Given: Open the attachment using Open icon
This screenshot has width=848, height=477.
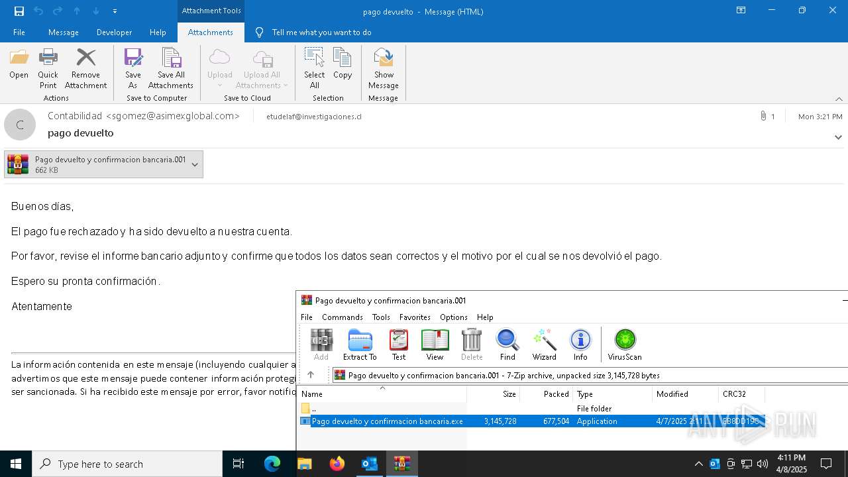Looking at the screenshot, I should coord(19,64).
